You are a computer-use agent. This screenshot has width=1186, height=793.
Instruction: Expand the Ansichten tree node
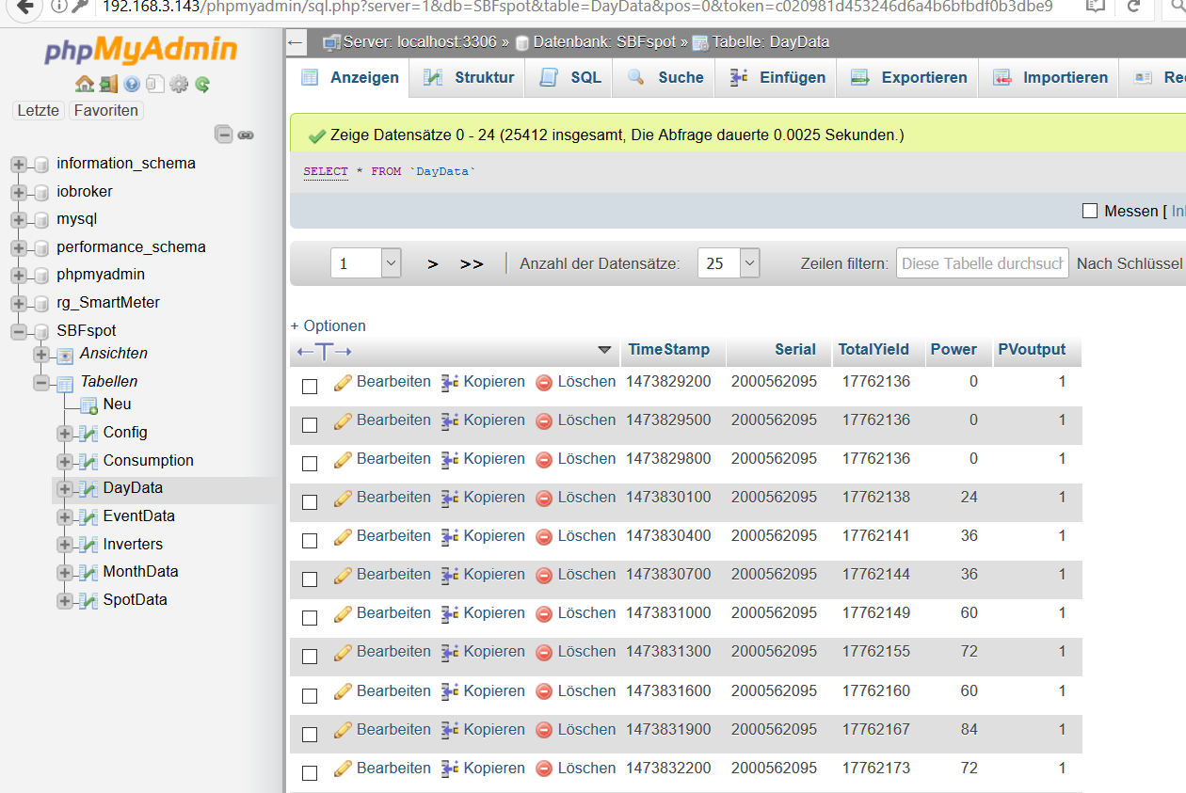(x=41, y=355)
